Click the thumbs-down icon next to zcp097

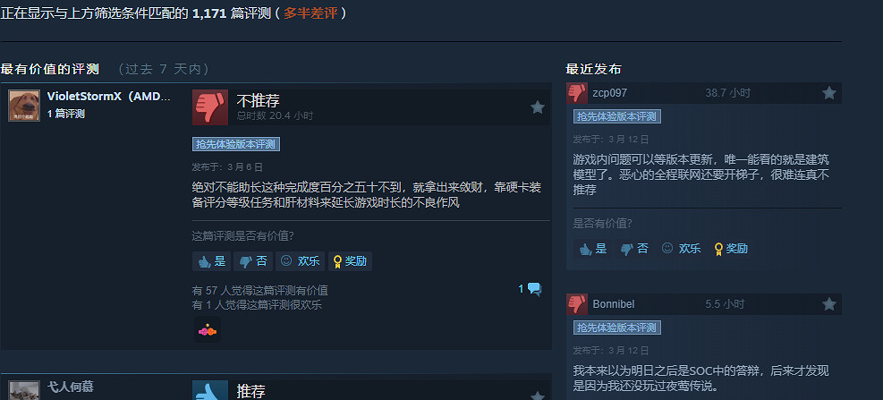[x=577, y=93]
